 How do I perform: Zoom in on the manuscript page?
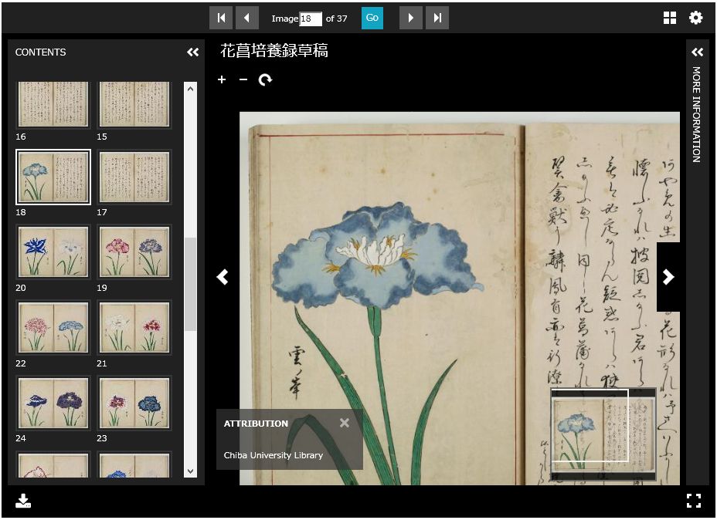point(222,79)
